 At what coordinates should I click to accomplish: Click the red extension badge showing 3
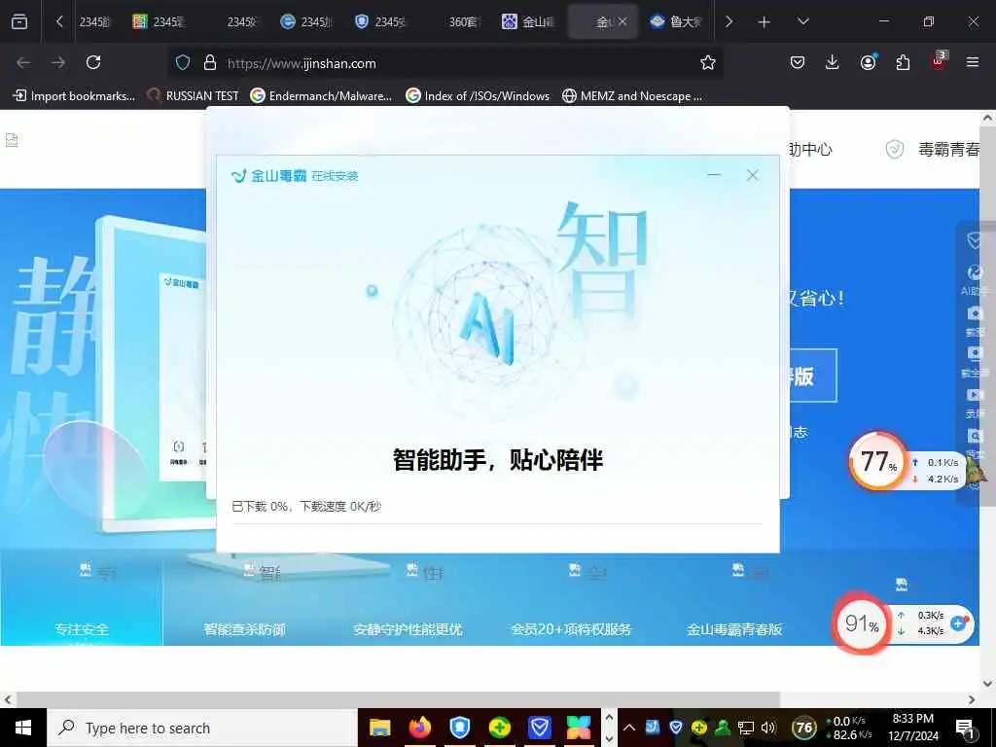tap(939, 61)
